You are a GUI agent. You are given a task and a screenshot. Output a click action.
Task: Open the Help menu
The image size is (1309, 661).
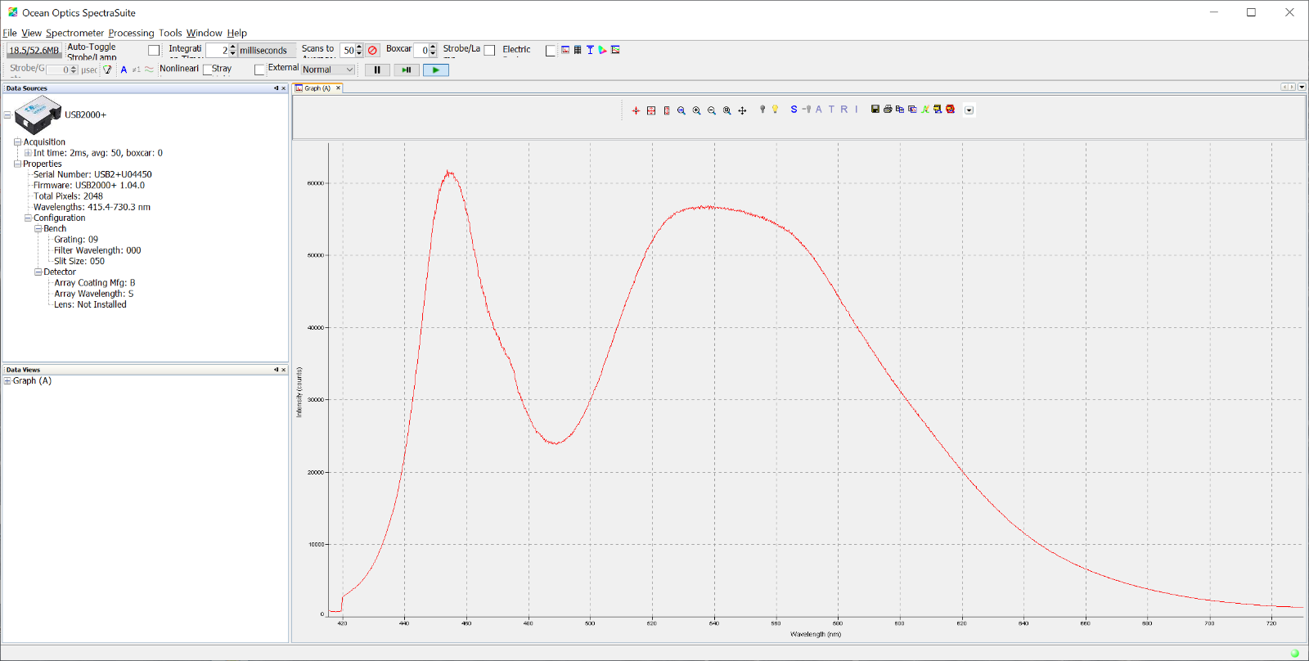click(x=236, y=34)
